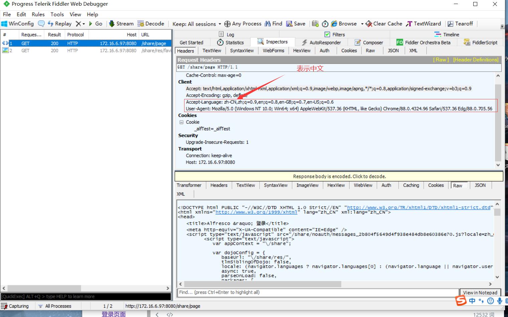
Task: Toggle Stream mode
Action: (121, 24)
